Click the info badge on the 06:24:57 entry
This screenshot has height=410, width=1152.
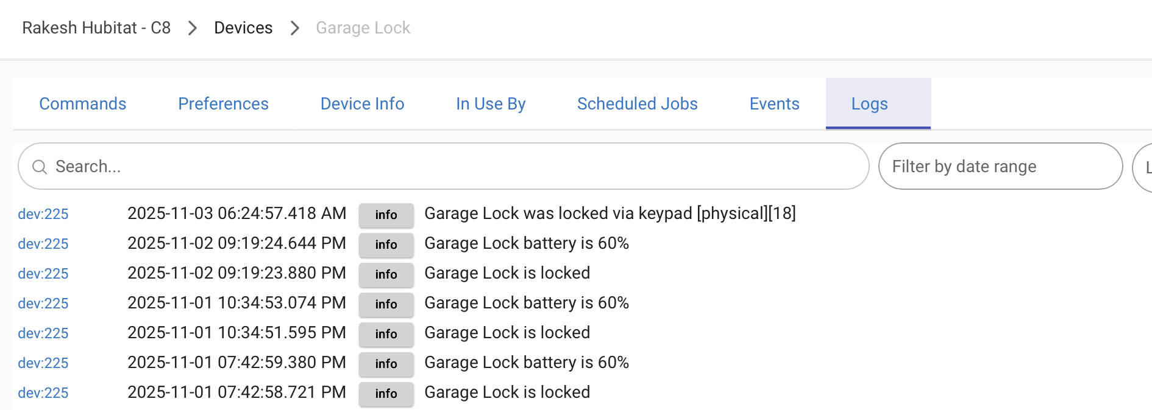click(386, 215)
